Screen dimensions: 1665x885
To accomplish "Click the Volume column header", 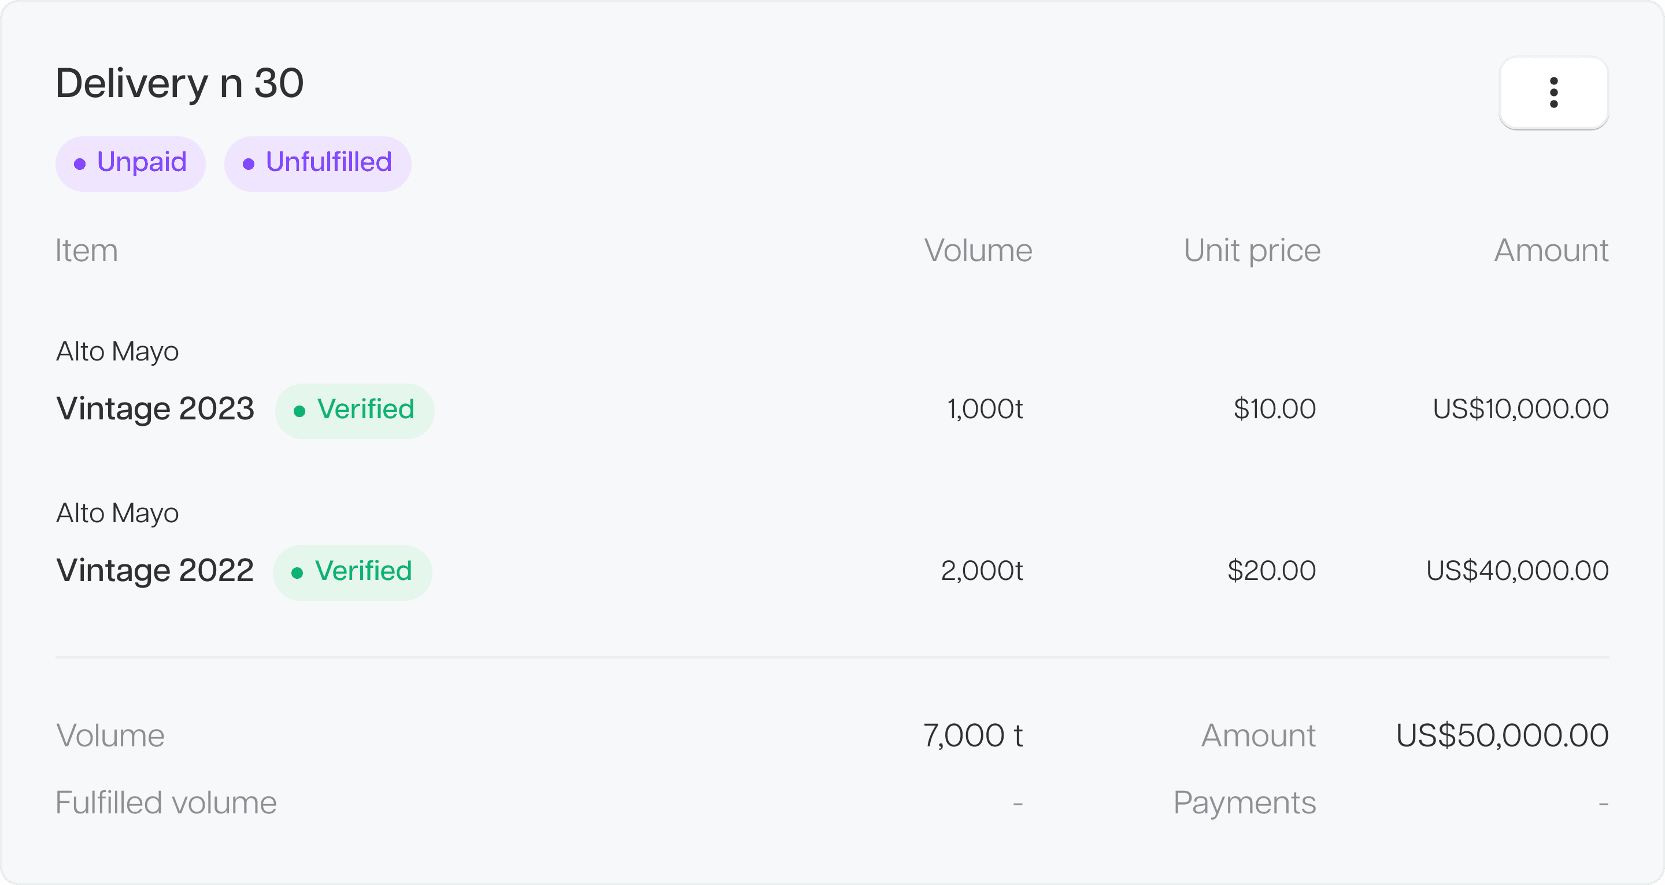I will click(978, 250).
